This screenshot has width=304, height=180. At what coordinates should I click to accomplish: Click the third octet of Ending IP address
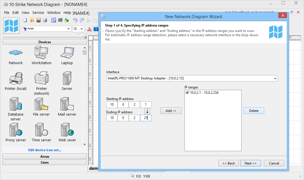pos(134,118)
